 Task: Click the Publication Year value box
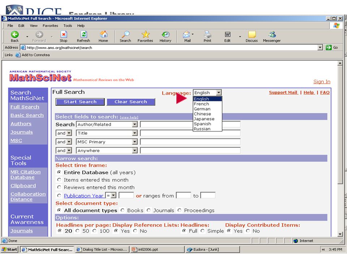tap(126, 195)
